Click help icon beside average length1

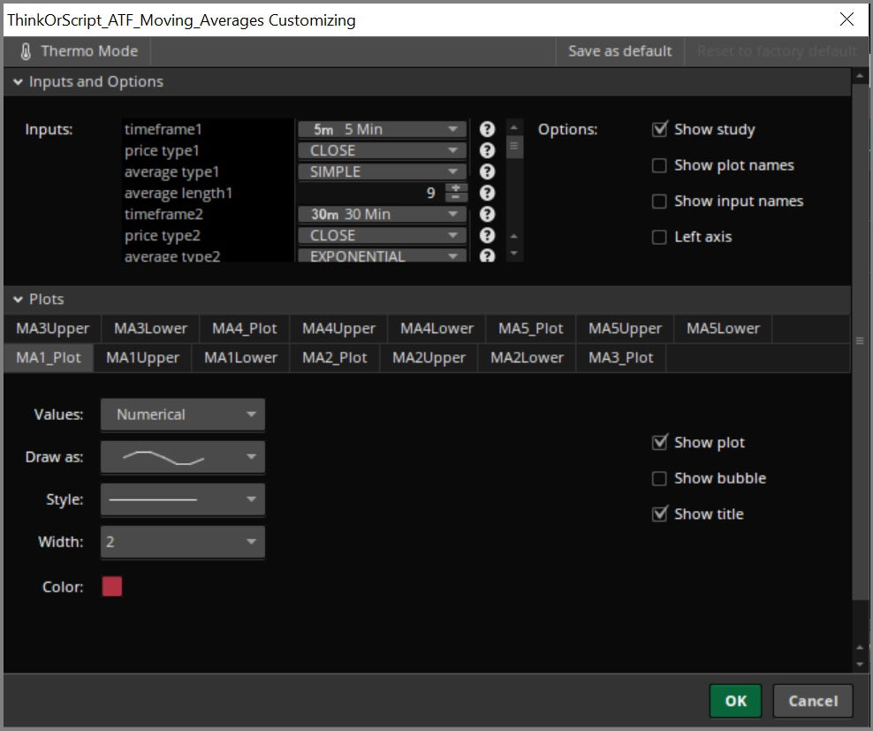point(487,193)
